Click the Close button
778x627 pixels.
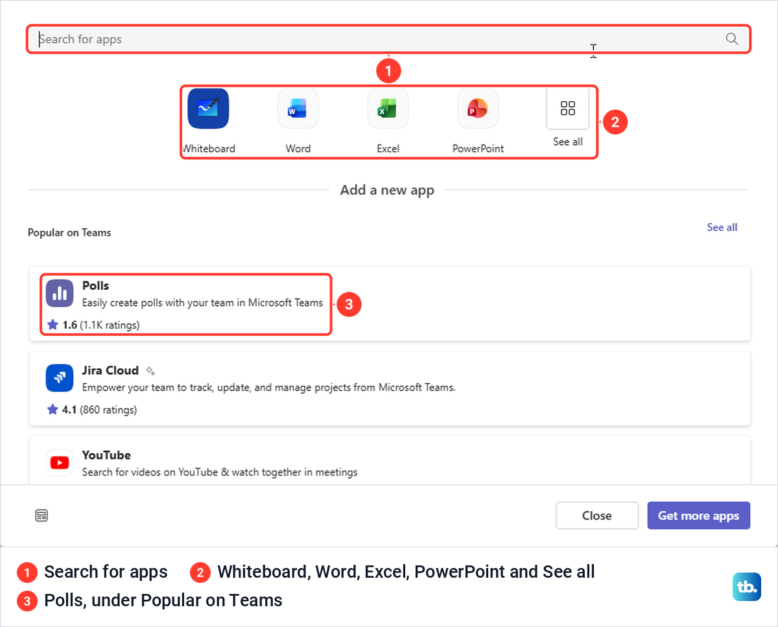click(597, 515)
